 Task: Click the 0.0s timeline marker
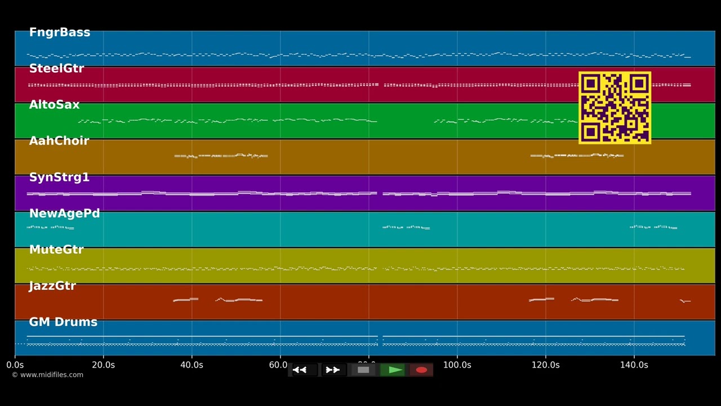pos(15,365)
